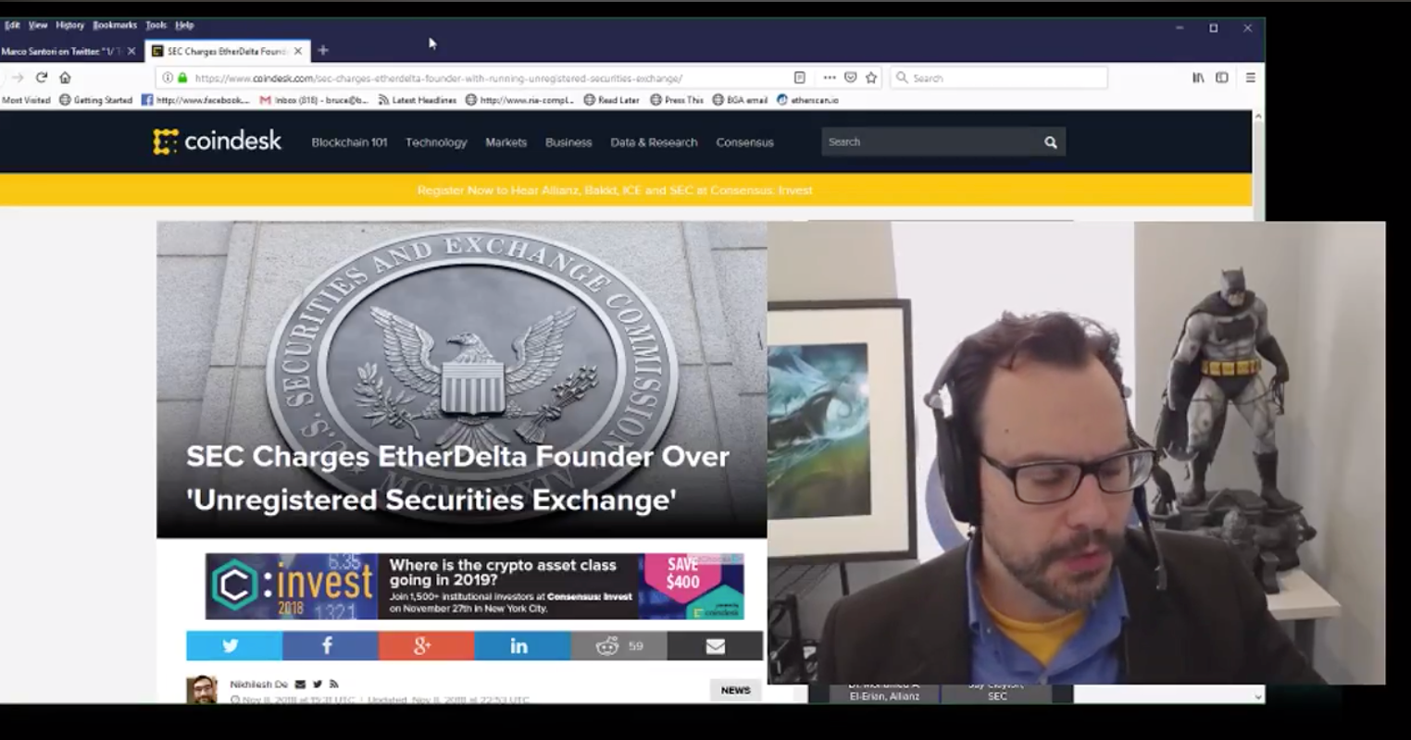Click the NEWS category tag
This screenshot has width=1411, height=740.
click(x=736, y=690)
